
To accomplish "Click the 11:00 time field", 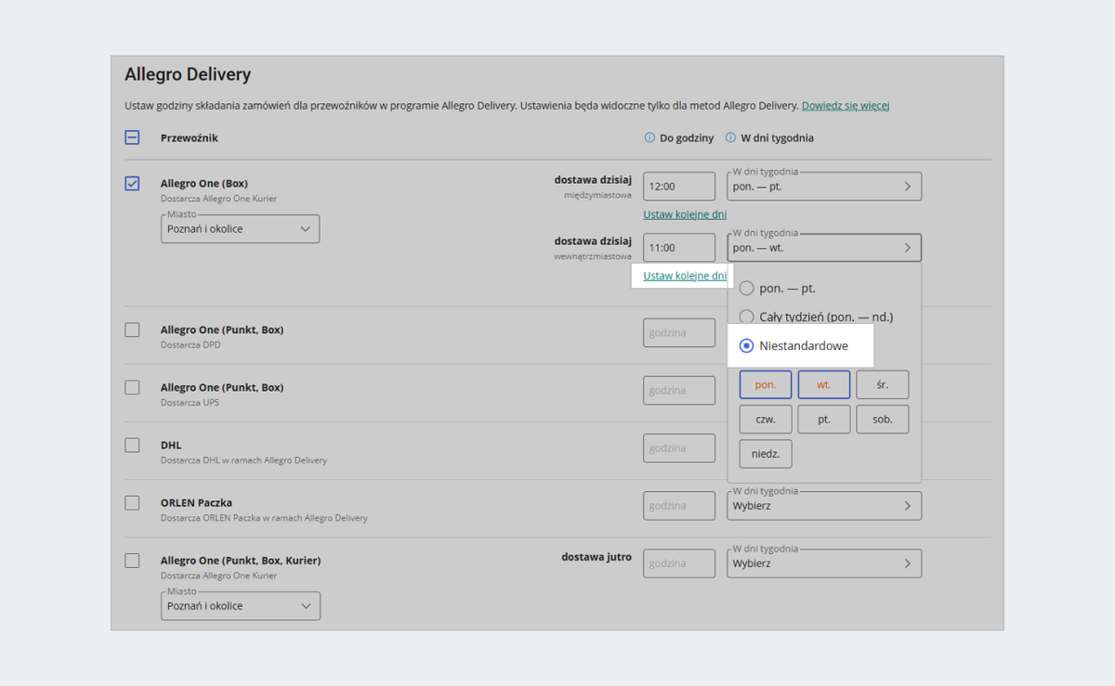I will click(679, 248).
